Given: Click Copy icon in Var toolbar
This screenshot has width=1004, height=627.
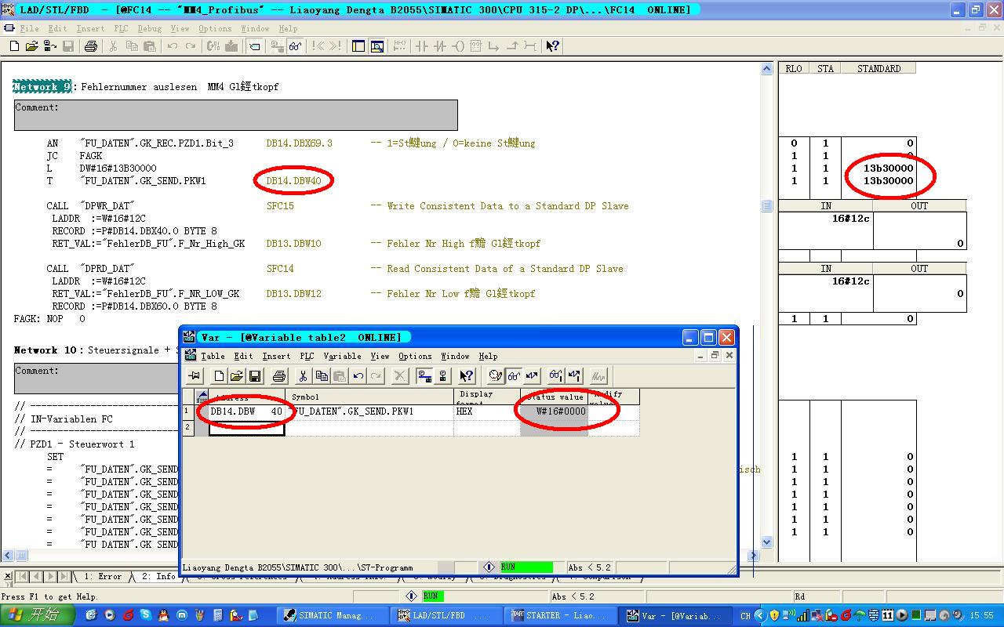Looking at the screenshot, I should click(321, 376).
